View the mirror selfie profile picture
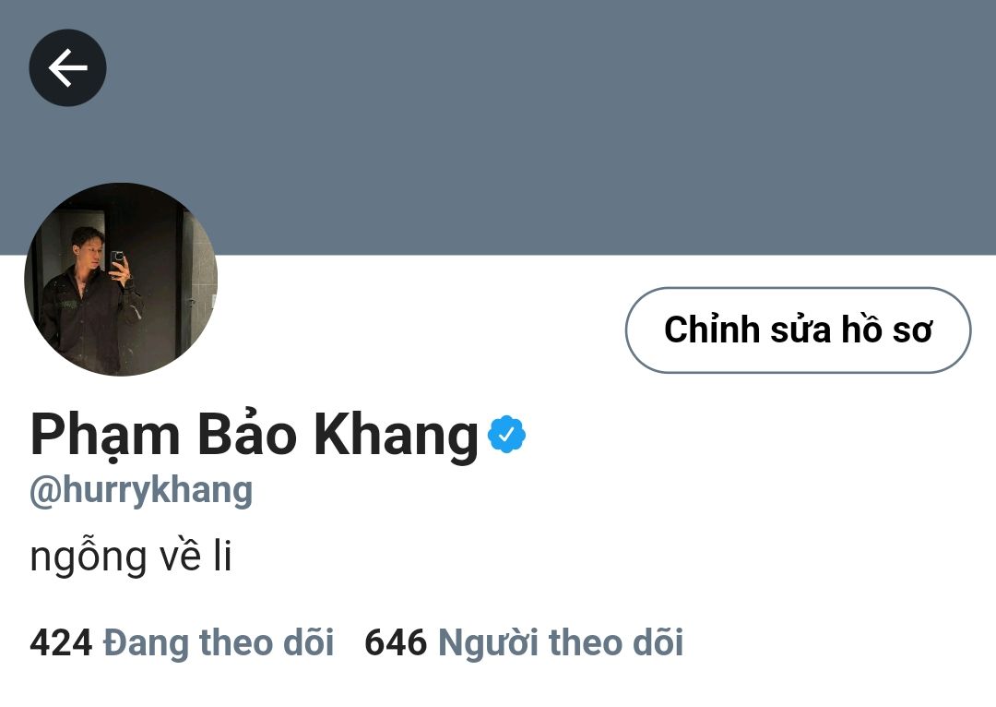This screenshot has height=707, width=996. tap(121, 279)
